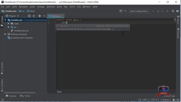Open Add Configuration dialog
Screen dimensions: 181x102
pos(139,11)
